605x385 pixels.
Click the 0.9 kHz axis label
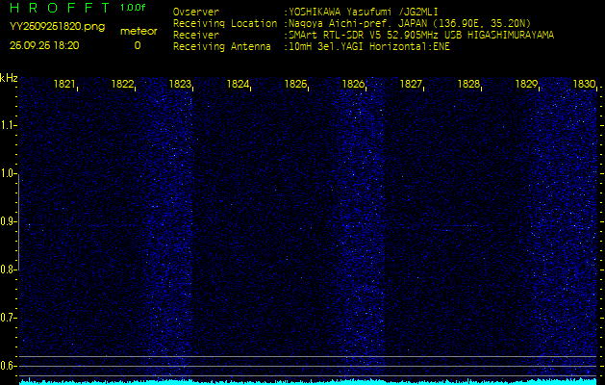(7, 221)
